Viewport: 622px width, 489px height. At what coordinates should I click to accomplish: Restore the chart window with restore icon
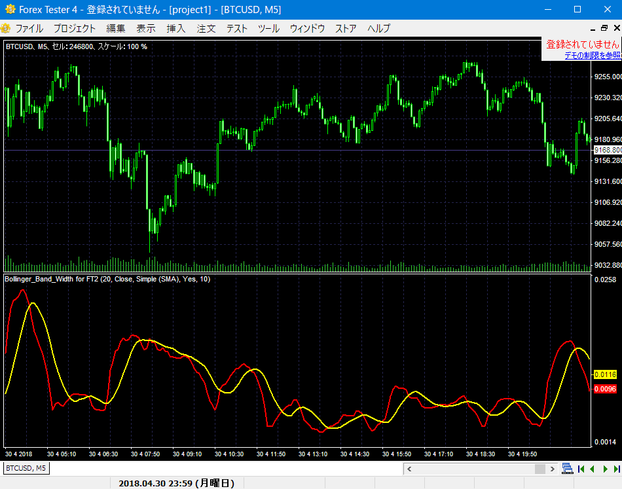tap(604, 27)
